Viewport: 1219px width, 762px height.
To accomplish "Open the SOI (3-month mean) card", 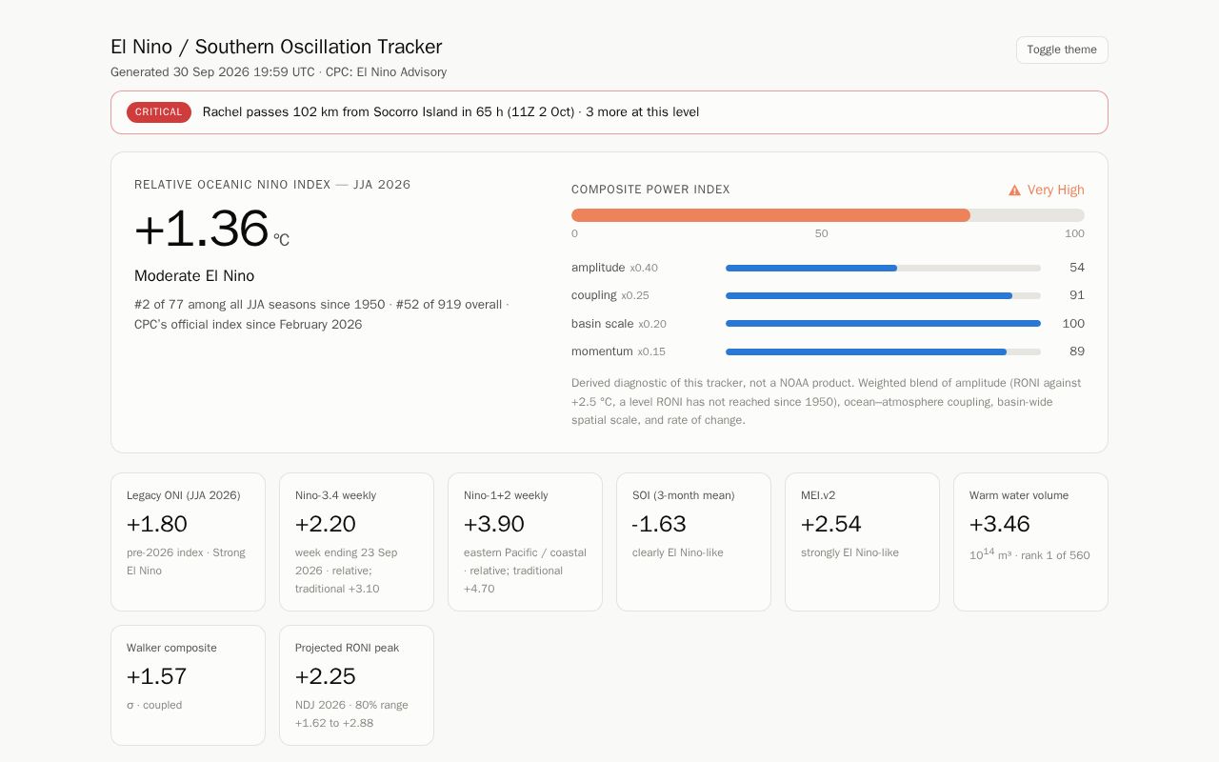I will (693, 542).
